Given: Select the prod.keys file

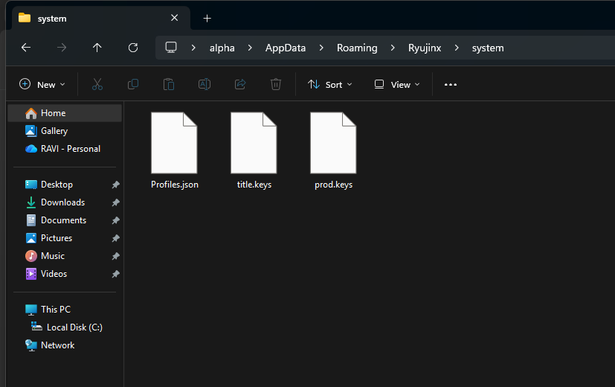Looking at the screenshot, I should point(333,151).
